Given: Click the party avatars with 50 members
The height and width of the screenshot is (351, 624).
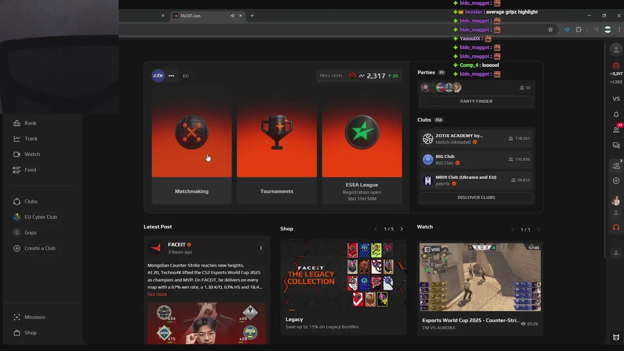Looking at the screenshot, I should tap(441, 88).
